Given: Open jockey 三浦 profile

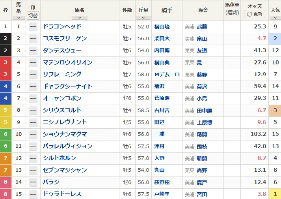Looking at the screenshot, I should coord(159,134).
